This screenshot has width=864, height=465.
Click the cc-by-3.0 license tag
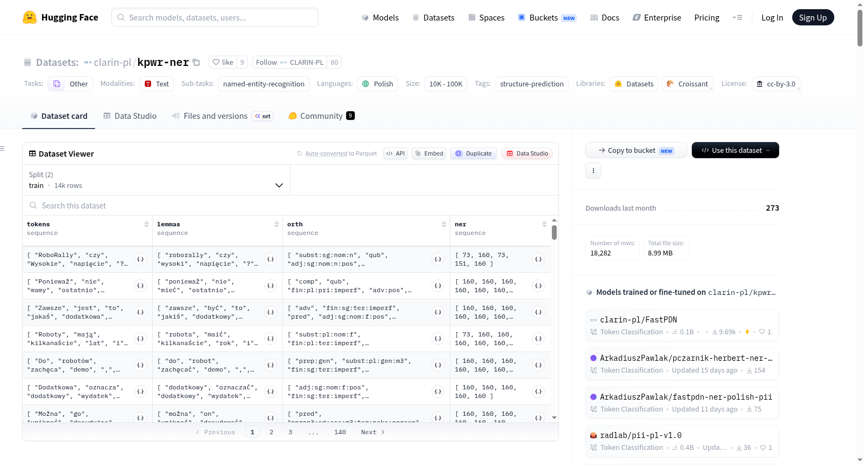click(776, 84)
